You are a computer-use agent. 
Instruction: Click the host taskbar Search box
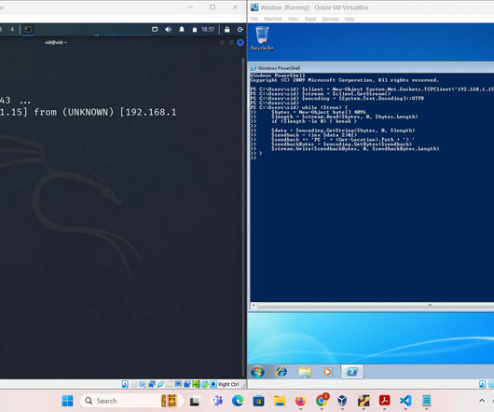pos(131,401)
